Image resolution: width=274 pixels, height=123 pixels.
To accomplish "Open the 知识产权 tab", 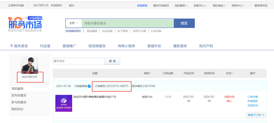I will pos(206,46).
